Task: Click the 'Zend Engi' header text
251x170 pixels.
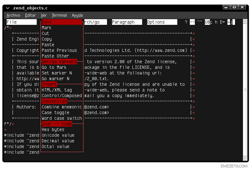Action: click(28, 39)
